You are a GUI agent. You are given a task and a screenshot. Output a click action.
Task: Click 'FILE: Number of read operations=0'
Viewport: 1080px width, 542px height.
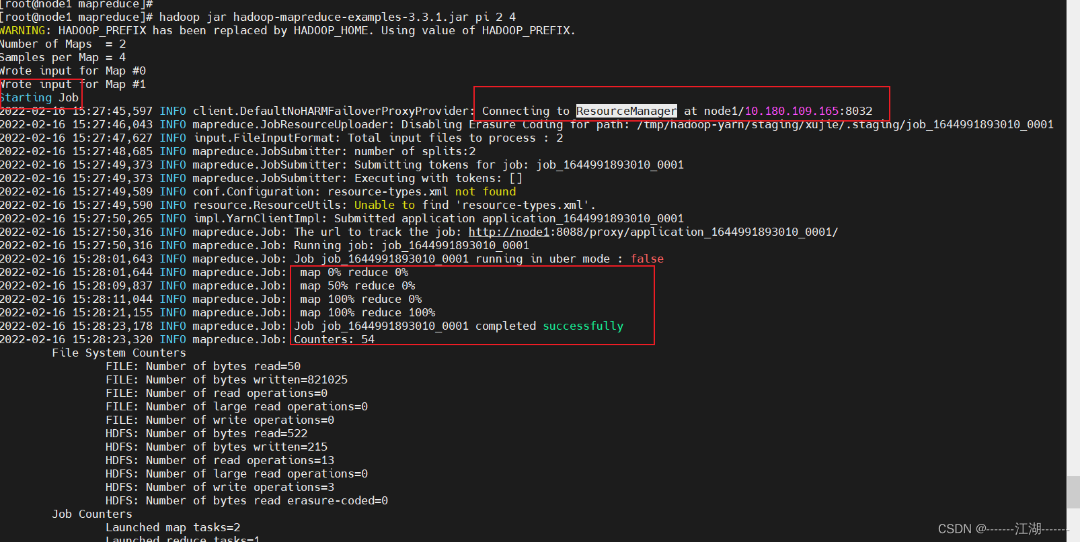click(x=217, y=393)
